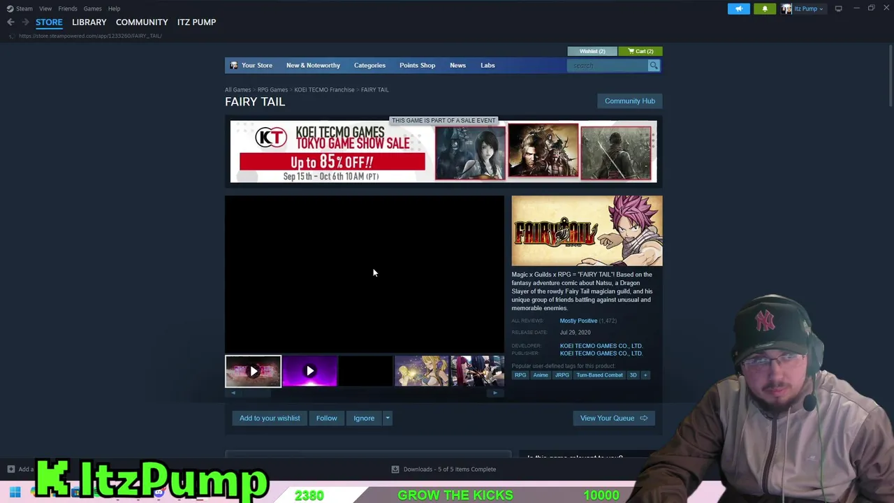Image resolution: width=894 pixels, height=503 pixels.
Task: Click the Koei Tecmo Tokyo Game Show Sale banner
Action: click(x=444, y=152)
